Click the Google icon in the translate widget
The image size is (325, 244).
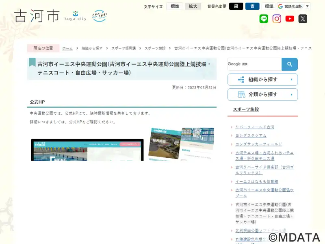pos(280,7)
